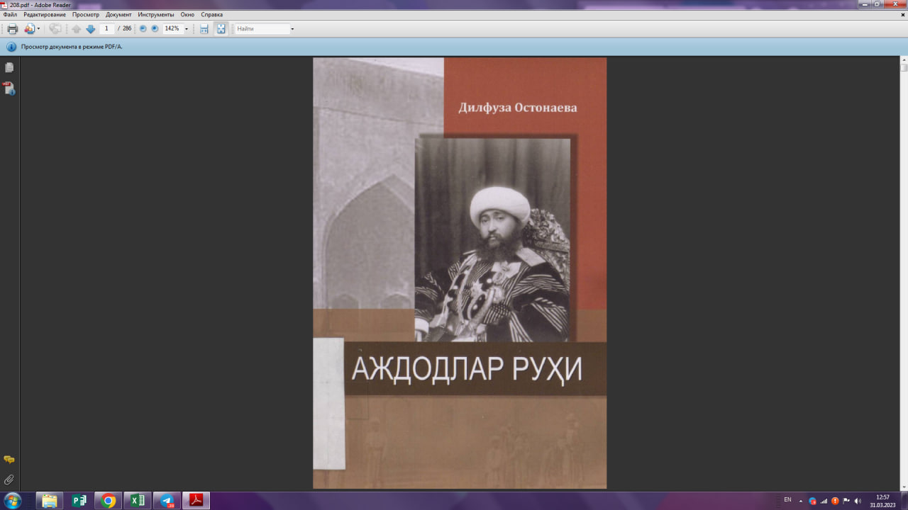The width and height of the screenshot is (908, 510).
Task: Switch the EN keyboard layout
Action: point(787,499)
